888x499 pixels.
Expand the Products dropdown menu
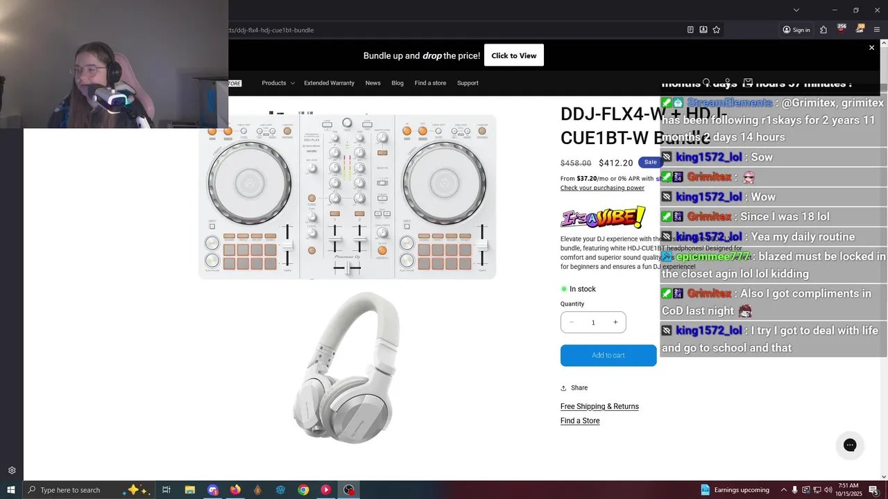(x=278, y=83)
